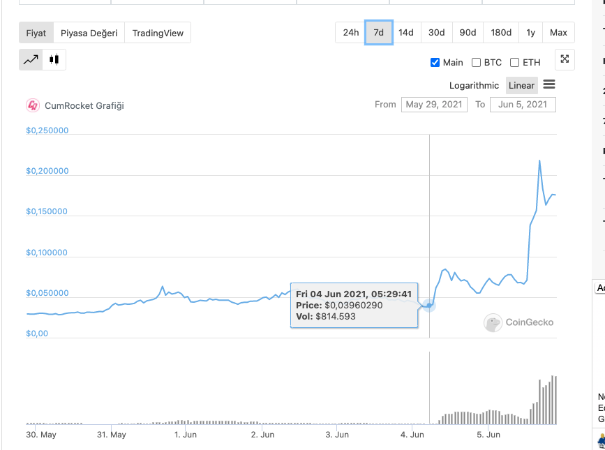The image size is (605, 450).
Task: Click the highlighted price point on chart
Action: 429,305
